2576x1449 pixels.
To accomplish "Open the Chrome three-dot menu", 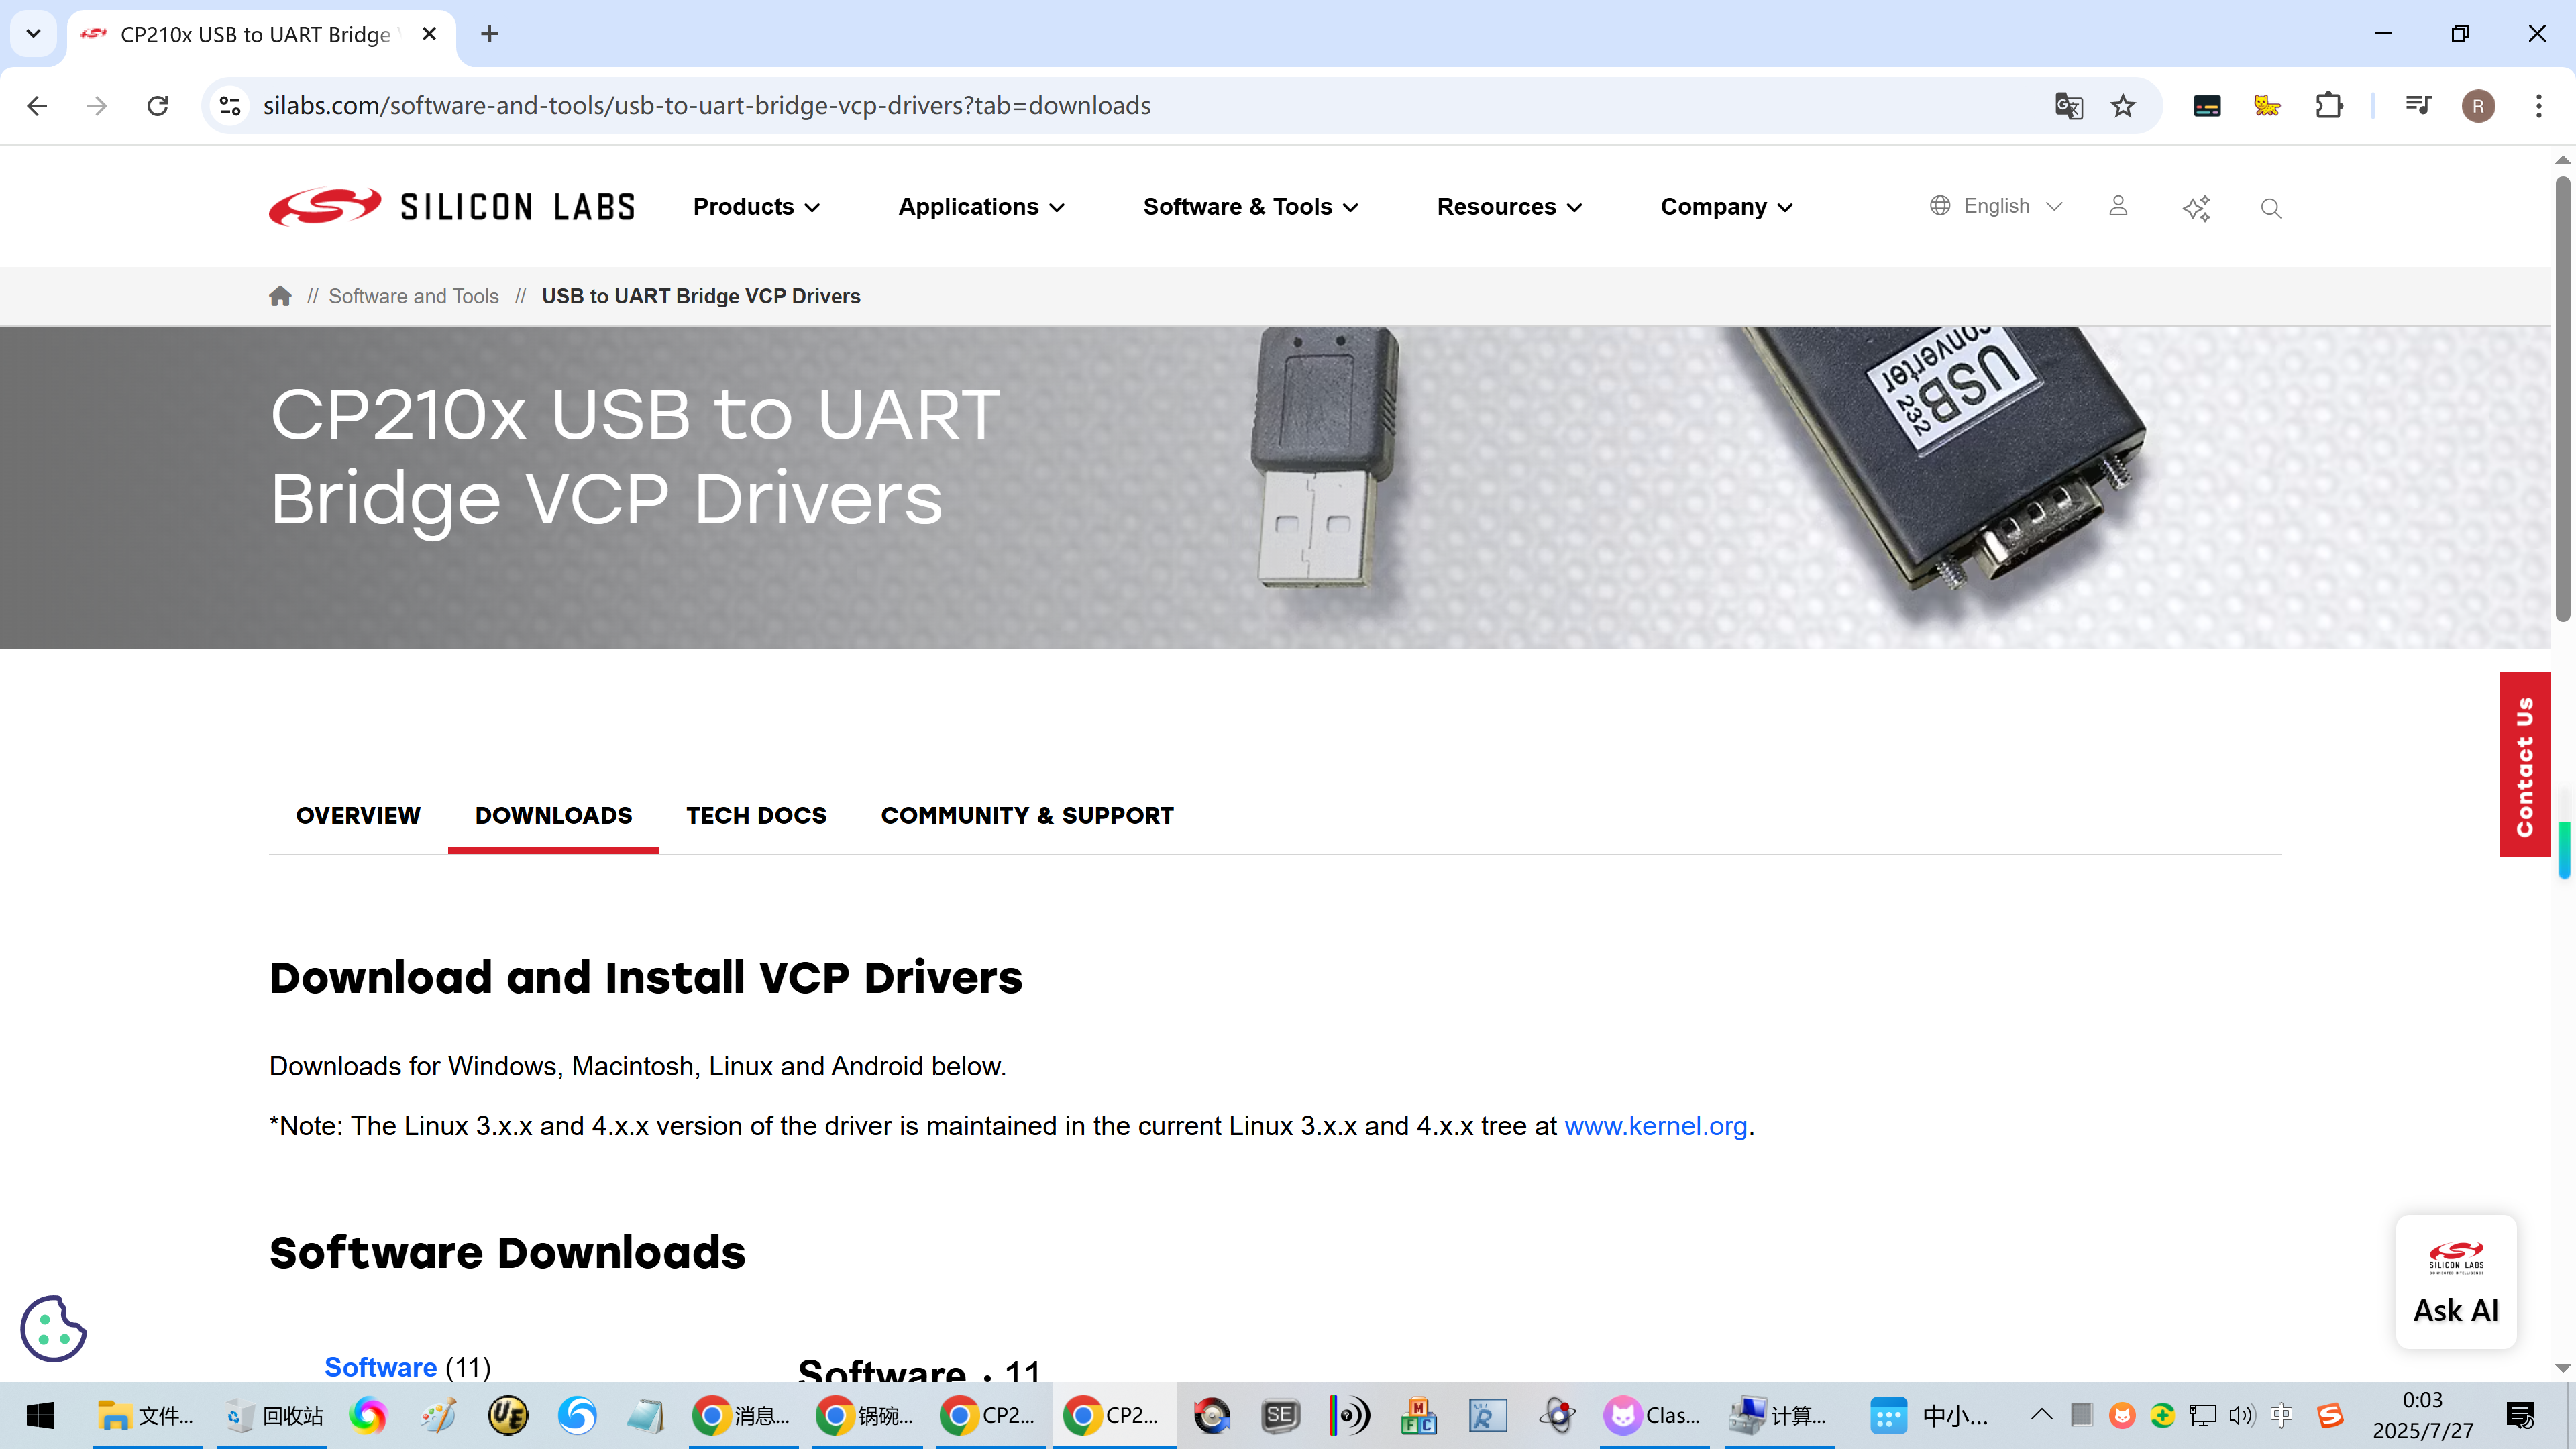I will 2538,105.
